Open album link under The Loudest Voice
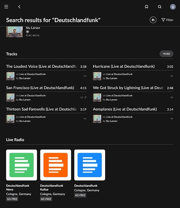This screenshot has height=208, width=180. point(32,74)
